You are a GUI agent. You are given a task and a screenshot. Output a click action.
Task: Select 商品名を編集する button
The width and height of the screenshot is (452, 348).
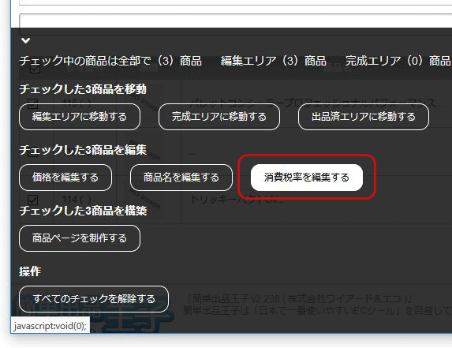point(181,178)
